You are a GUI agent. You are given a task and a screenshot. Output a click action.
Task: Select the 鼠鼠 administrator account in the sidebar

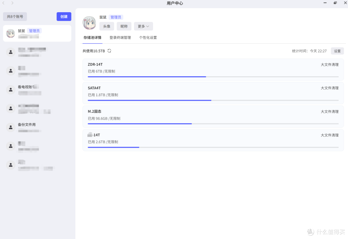[37, 33]
